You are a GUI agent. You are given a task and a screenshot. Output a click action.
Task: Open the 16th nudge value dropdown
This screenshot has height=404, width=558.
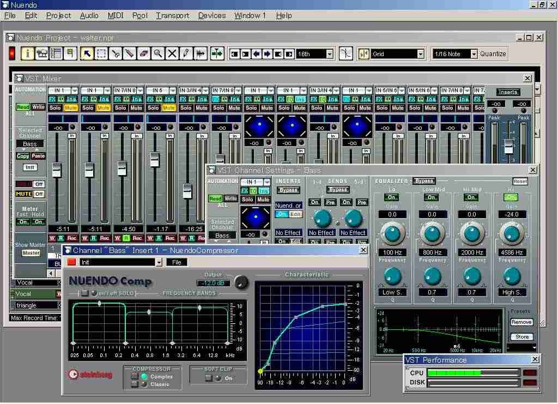pyautogui.click(x=330, y=54)
